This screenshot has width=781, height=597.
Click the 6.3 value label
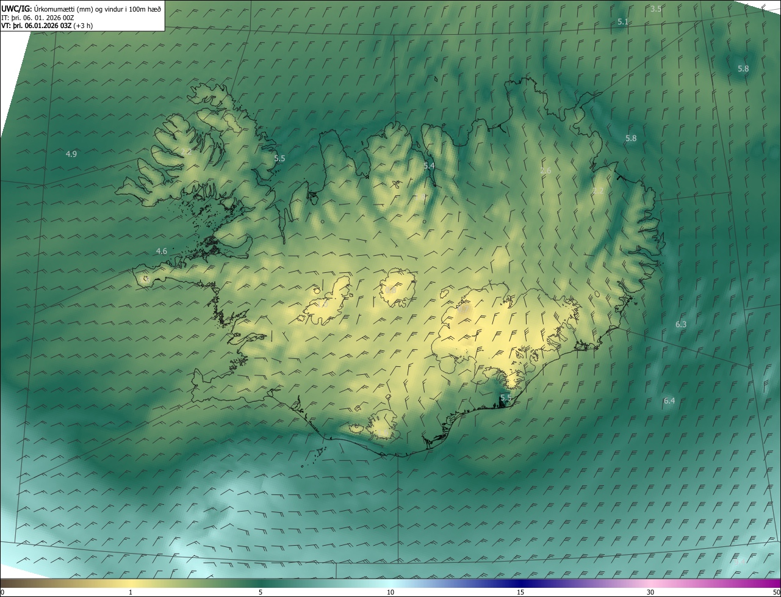pyautogui.click(x=681, y=324)
